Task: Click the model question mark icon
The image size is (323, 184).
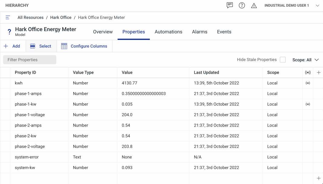Action: pos(9,32)
